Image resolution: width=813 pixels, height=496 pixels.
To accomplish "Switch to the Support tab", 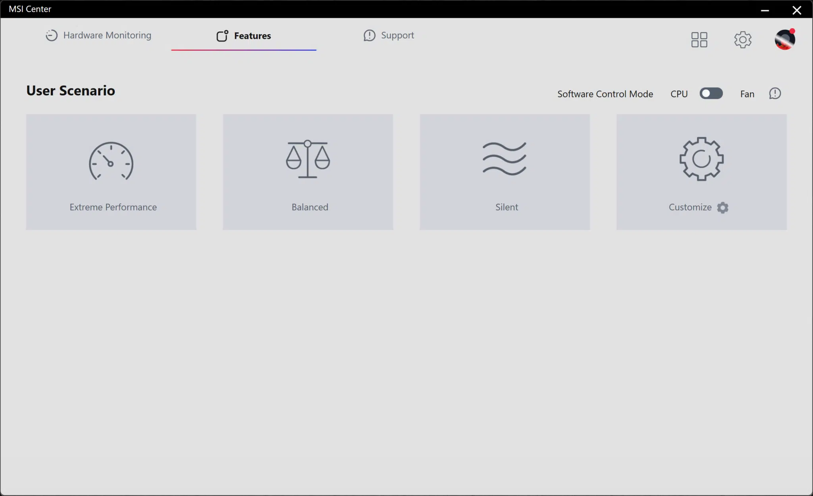I will [x=389, y=35].
